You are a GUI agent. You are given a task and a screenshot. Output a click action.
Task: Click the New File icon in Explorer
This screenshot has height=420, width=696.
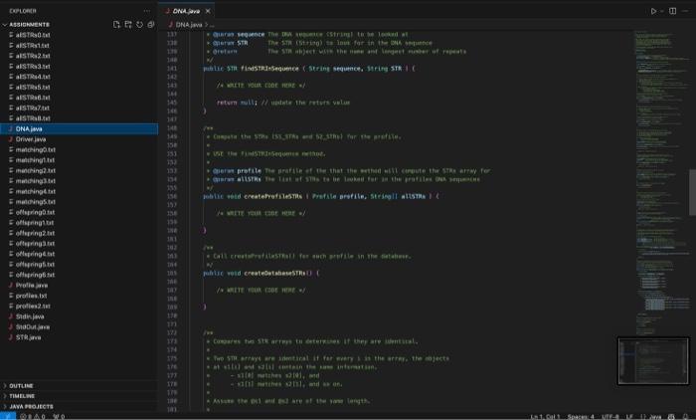tap(116, 25)
